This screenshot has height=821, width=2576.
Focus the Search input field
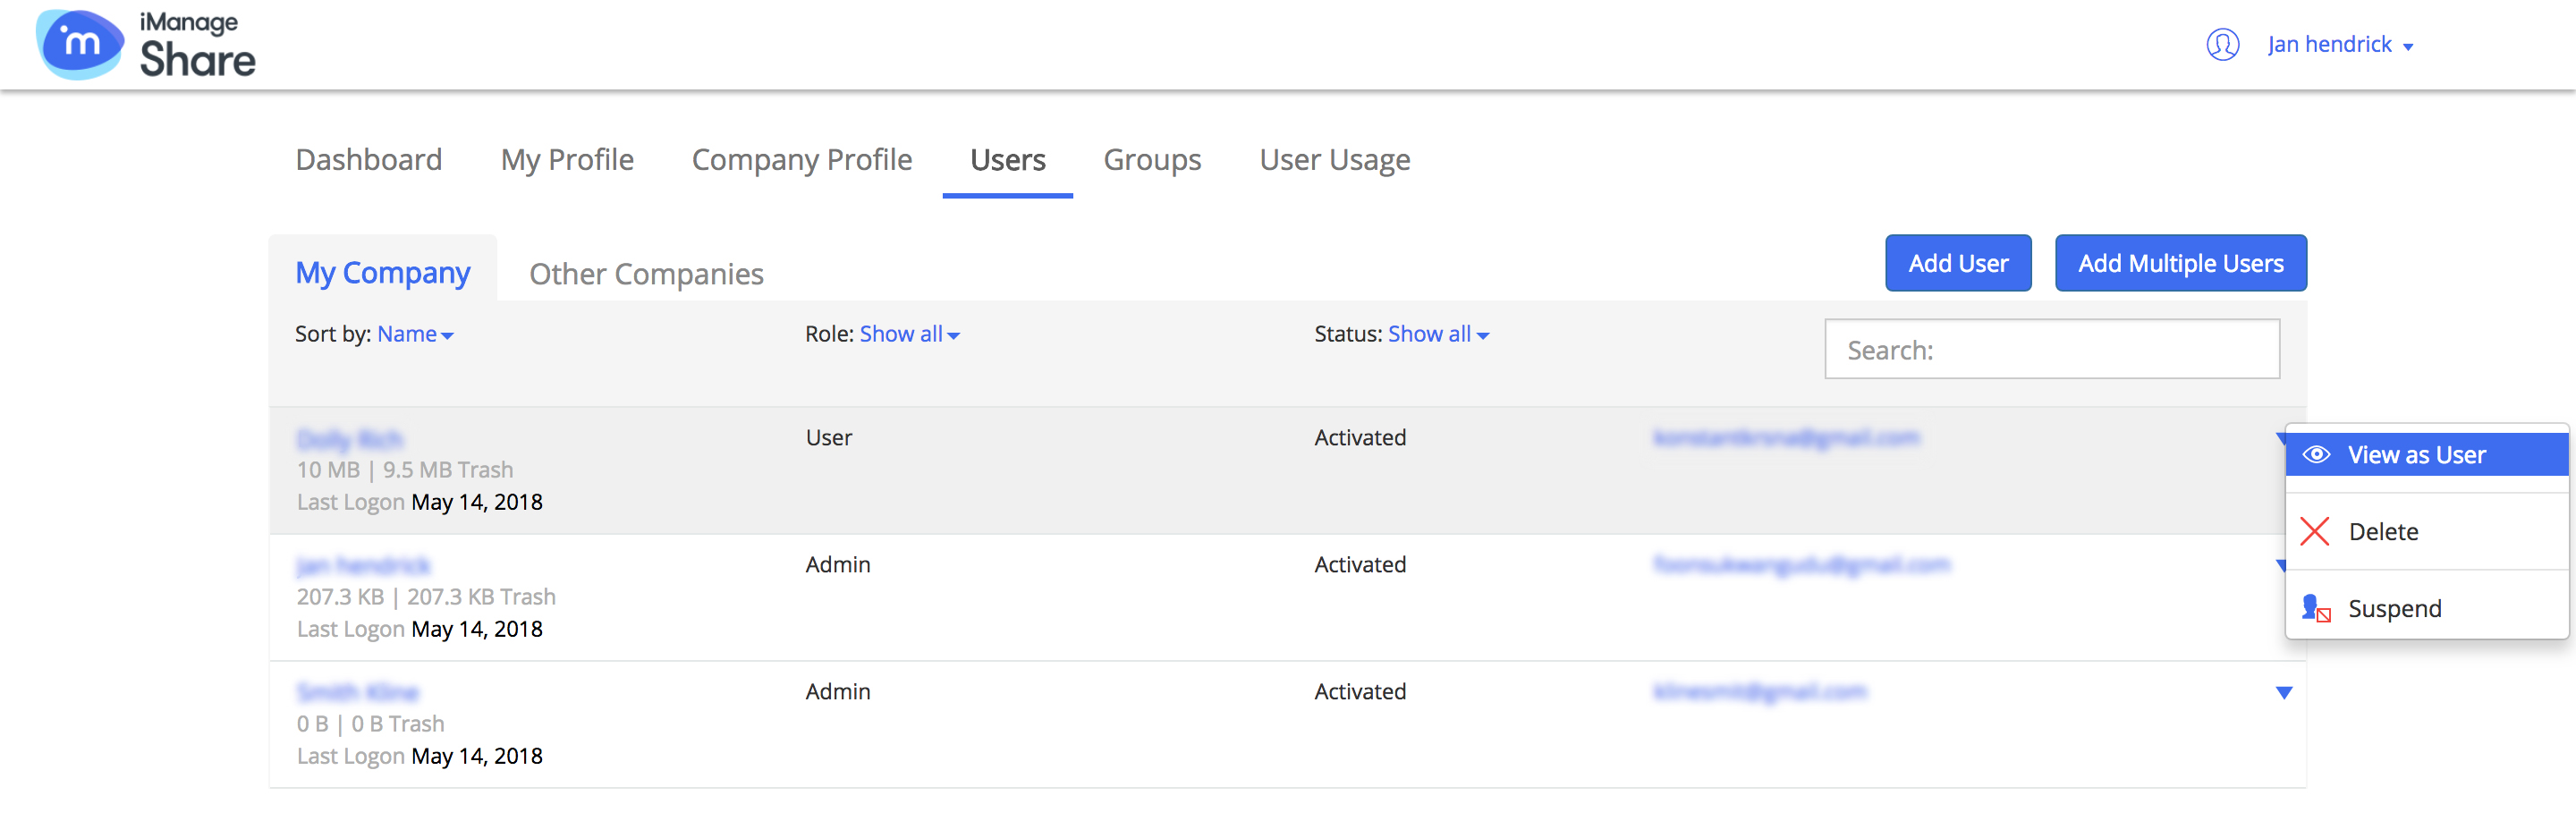[x=2051, y=350]
